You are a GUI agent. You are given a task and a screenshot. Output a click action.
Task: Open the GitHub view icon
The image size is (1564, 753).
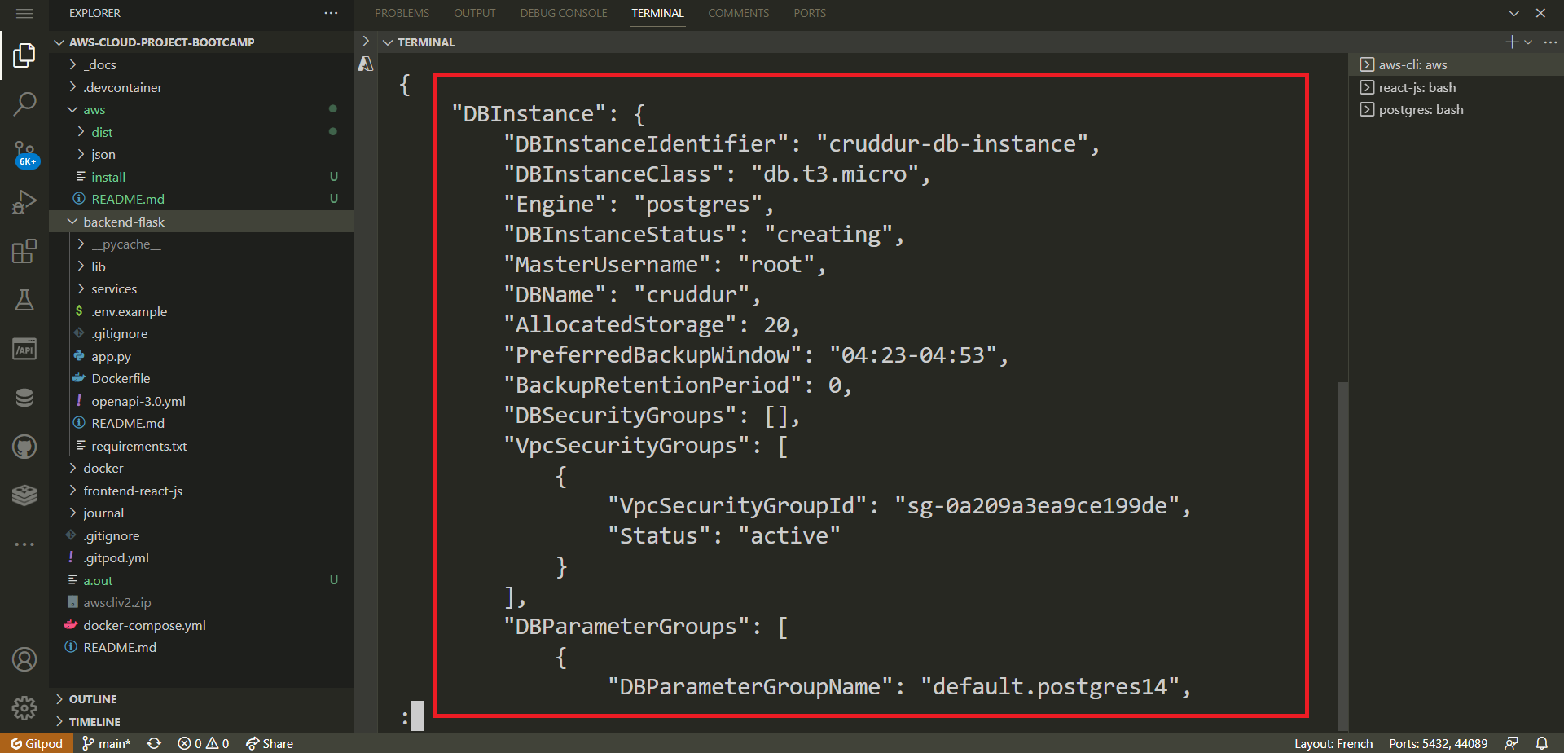(x=24, y=447)
